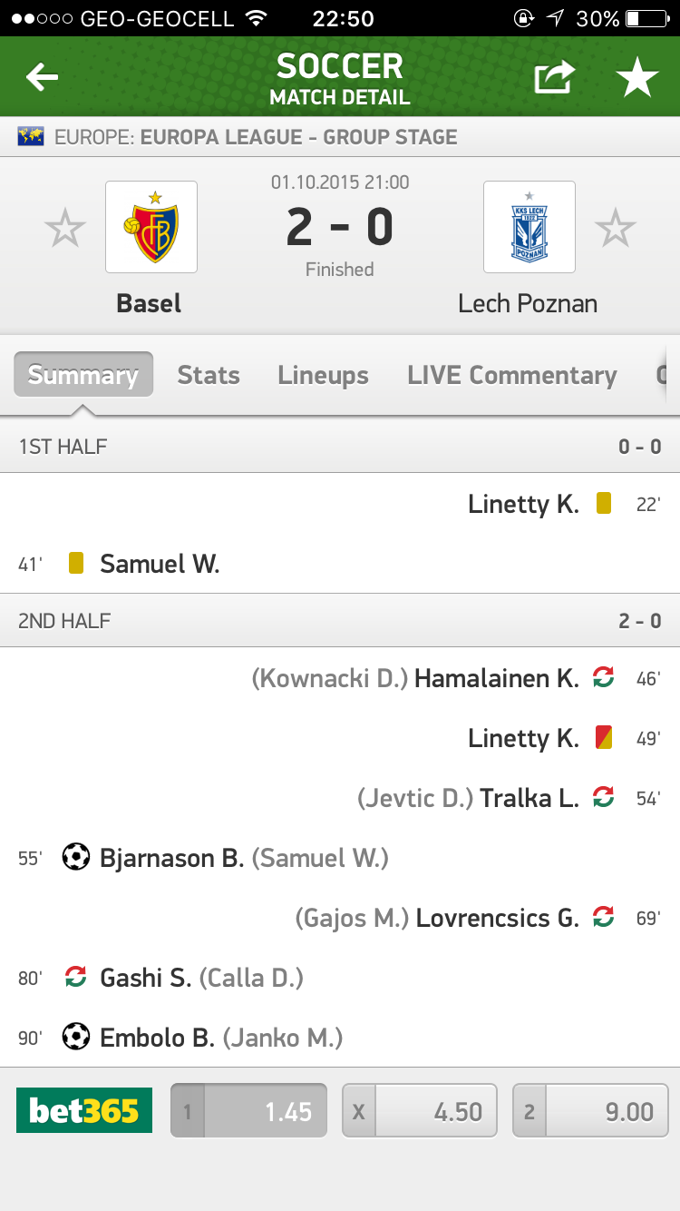This screenshot has height=1211, width=680.
Task: Select the away win odds 9.00
Action: click(x=590, y=1111)
